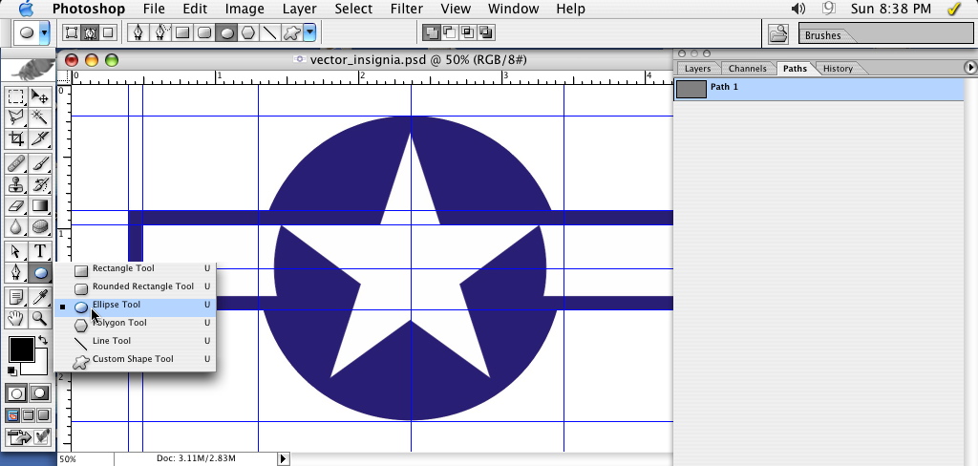978x466 pixels.
Task: Choose Line Tool from flyout menu
Action: [x=136, y=341]
